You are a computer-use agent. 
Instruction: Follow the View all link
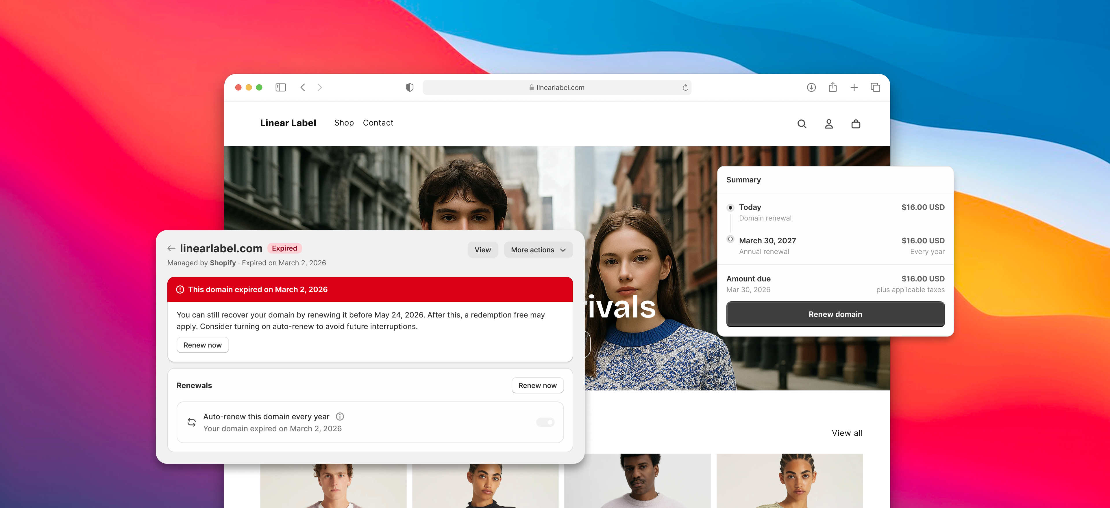click(x=847, y=433)
